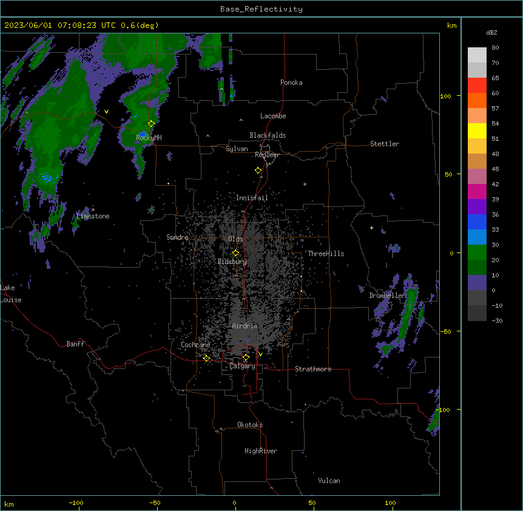Click the yellow marker below Cochrane label

point(206,359)
